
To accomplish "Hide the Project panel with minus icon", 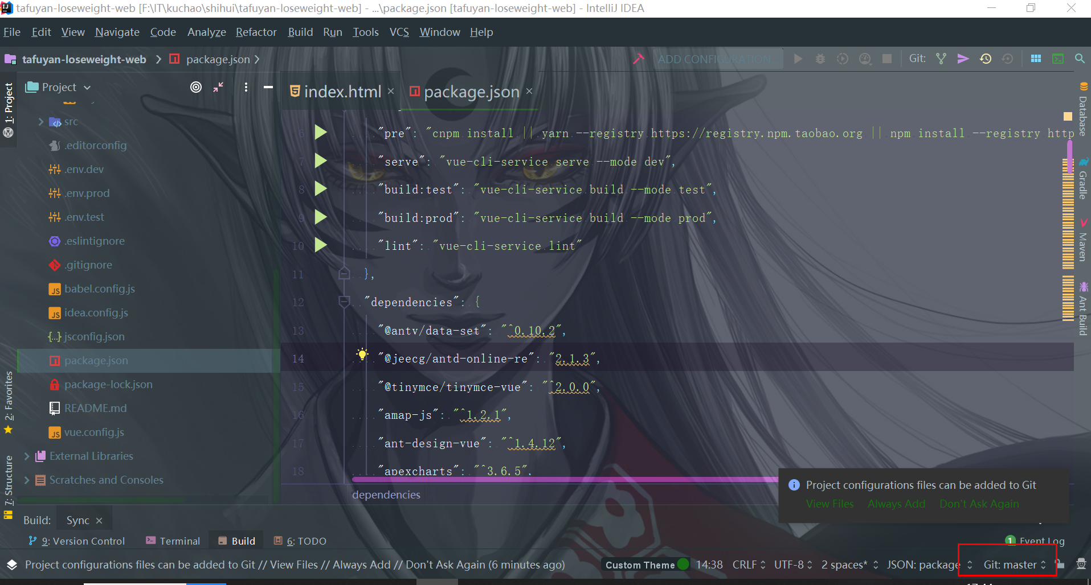I will click(268, 87).
